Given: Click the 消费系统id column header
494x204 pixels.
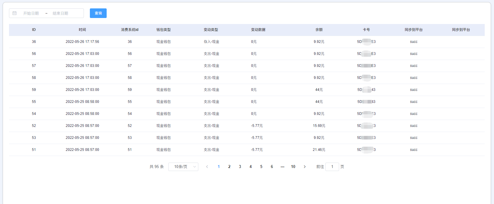Looking at the screenshot, I should [130, 30].
